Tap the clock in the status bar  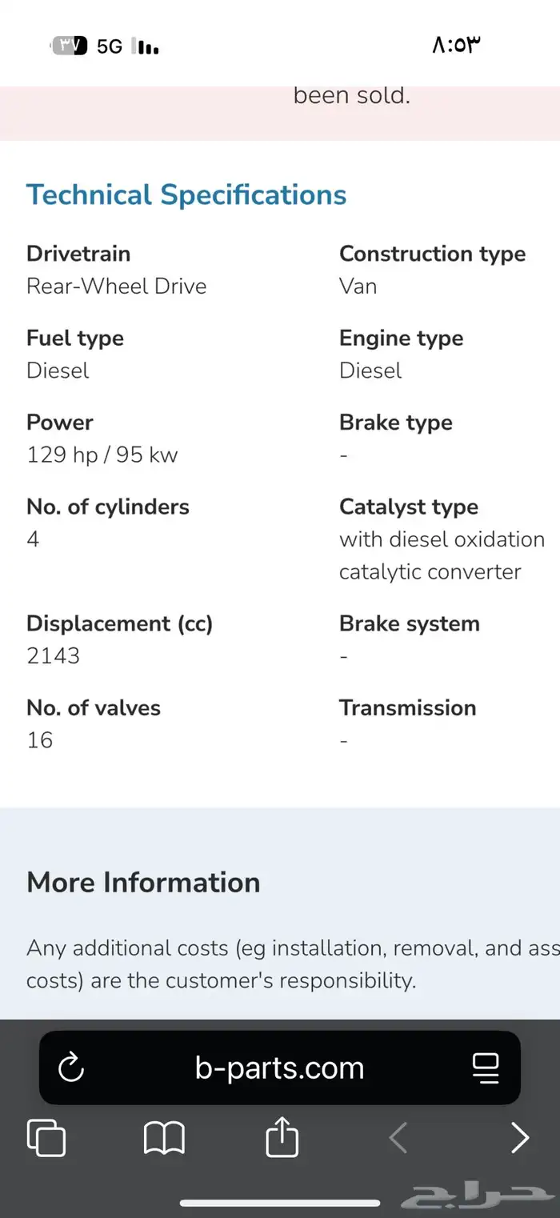click(456, 45)
